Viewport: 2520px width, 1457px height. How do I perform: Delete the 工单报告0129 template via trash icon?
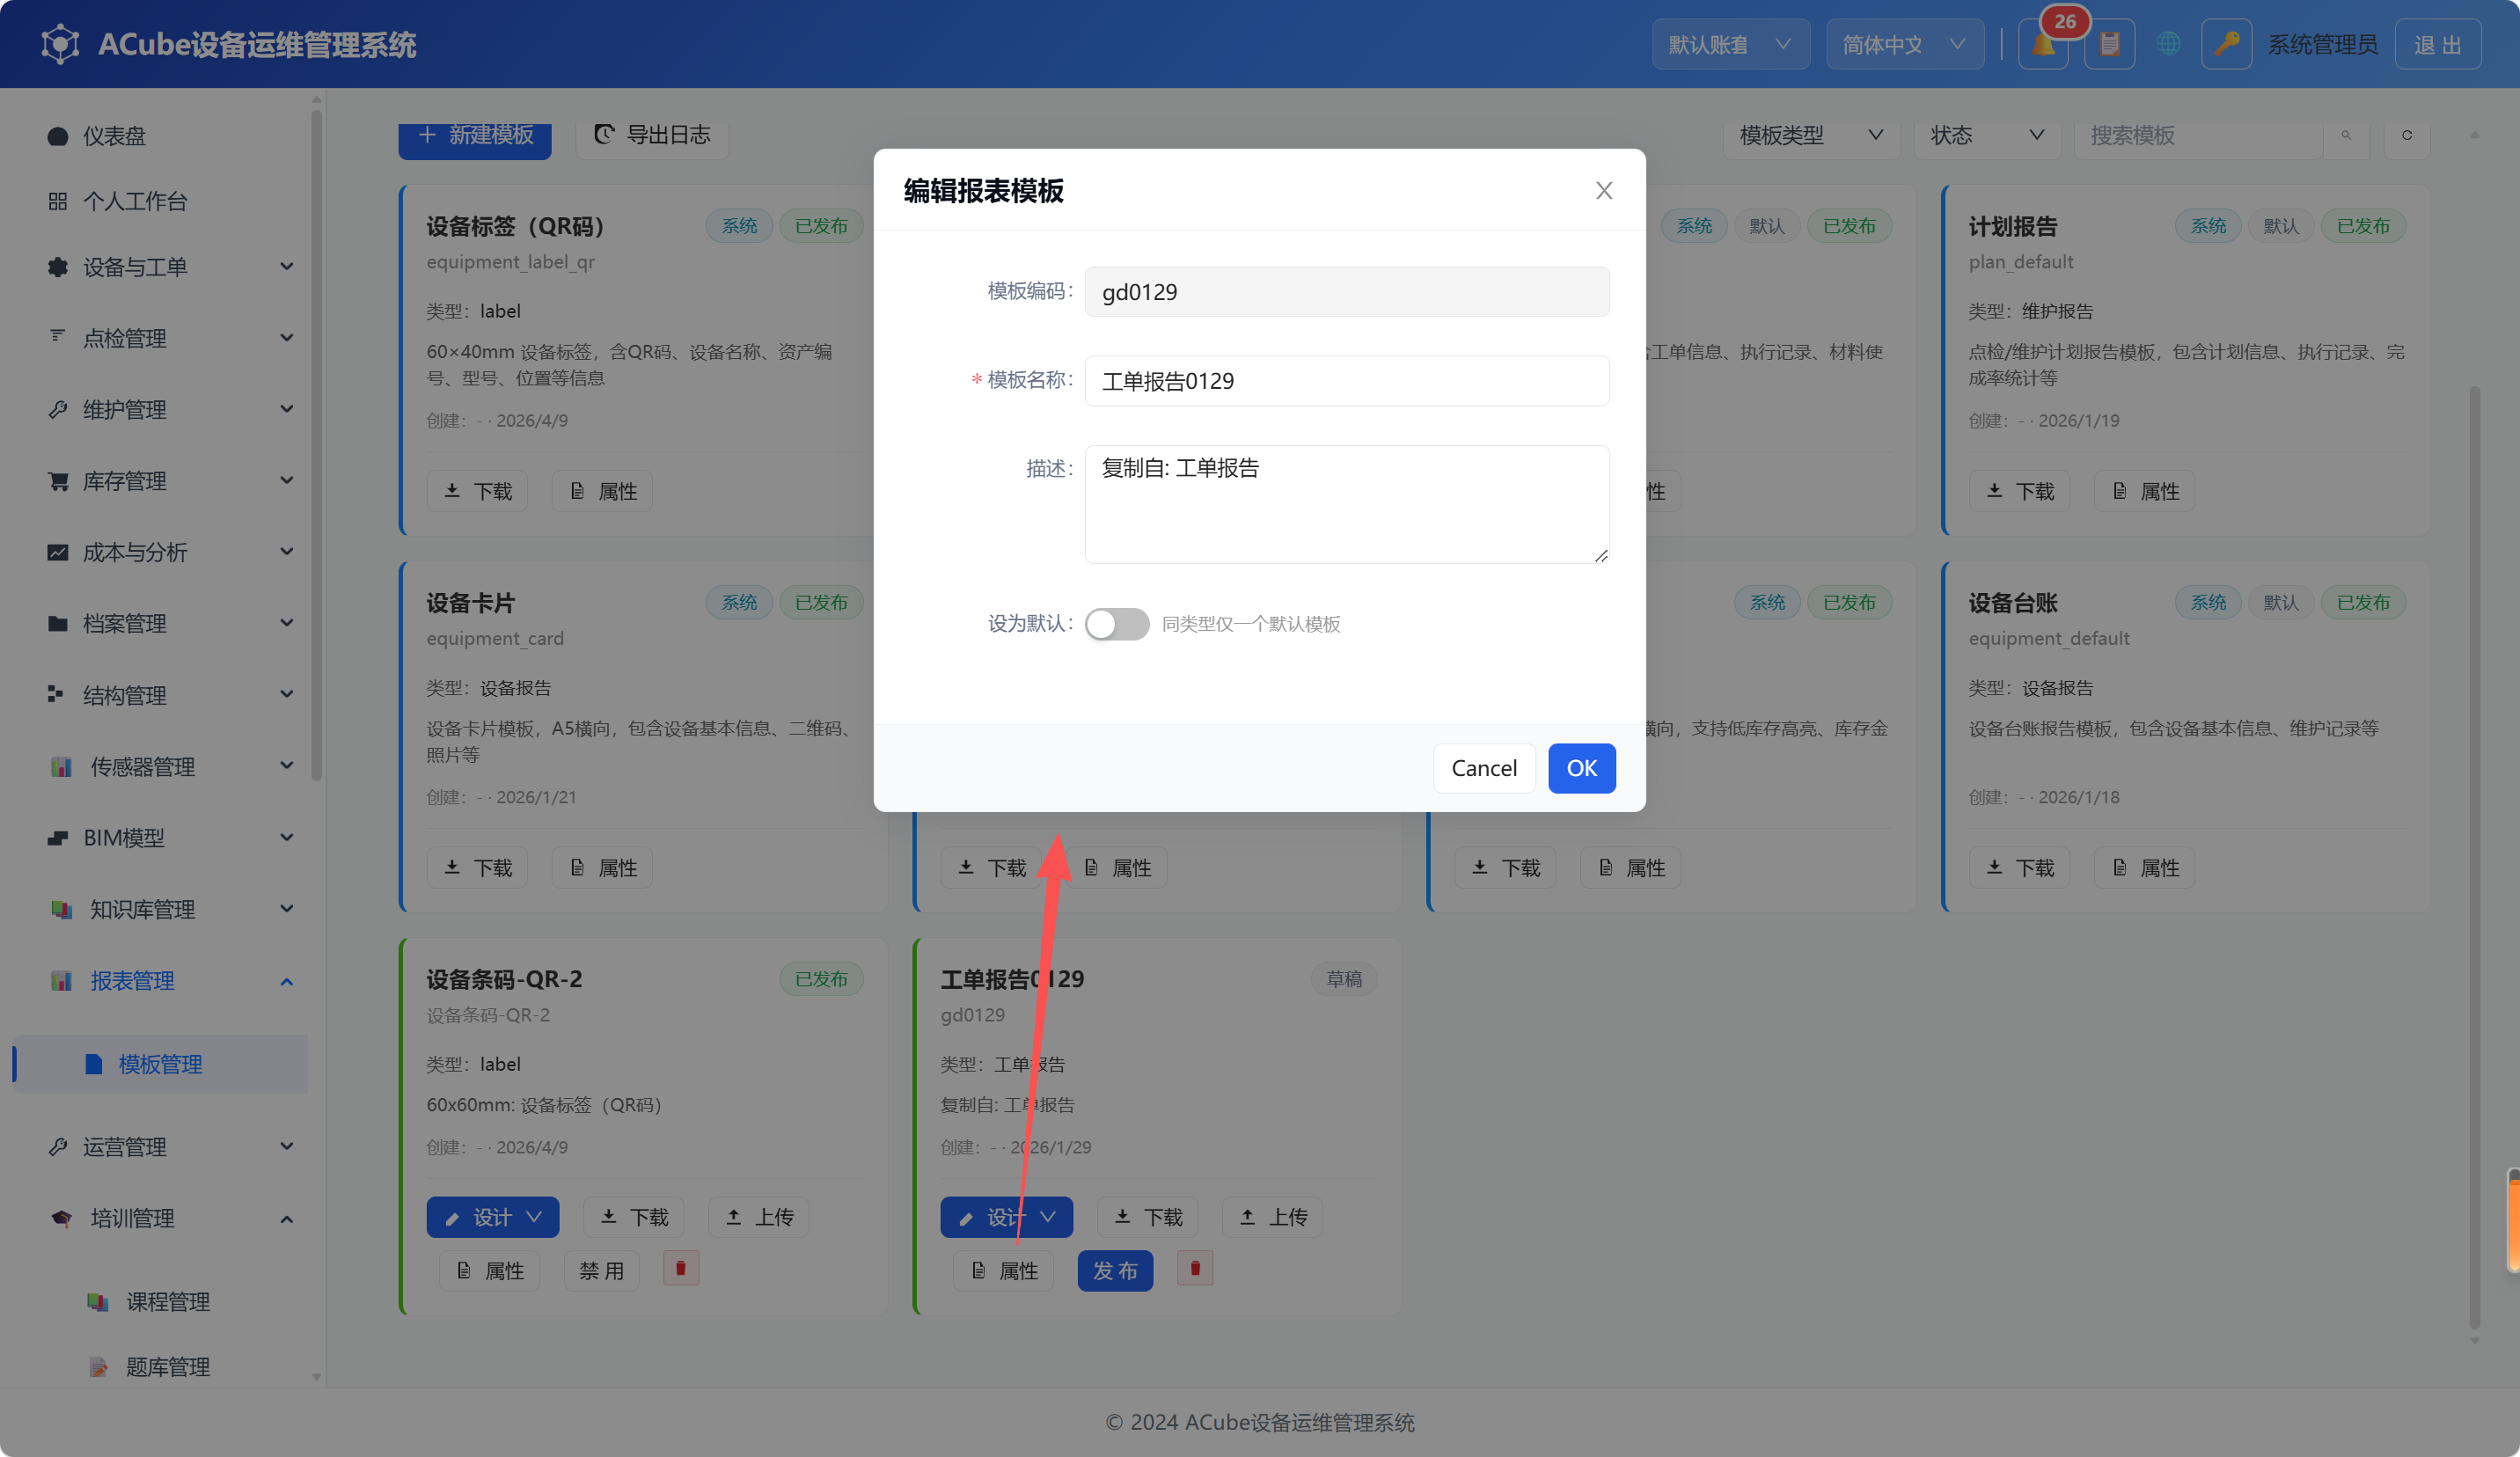(1195, 1269)
